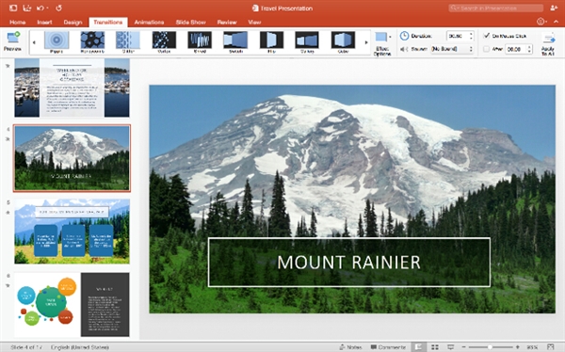Click the MOUNT RAINIER title text box
Viewport: 565px width, 352px height.
click(x=348, y=262)
